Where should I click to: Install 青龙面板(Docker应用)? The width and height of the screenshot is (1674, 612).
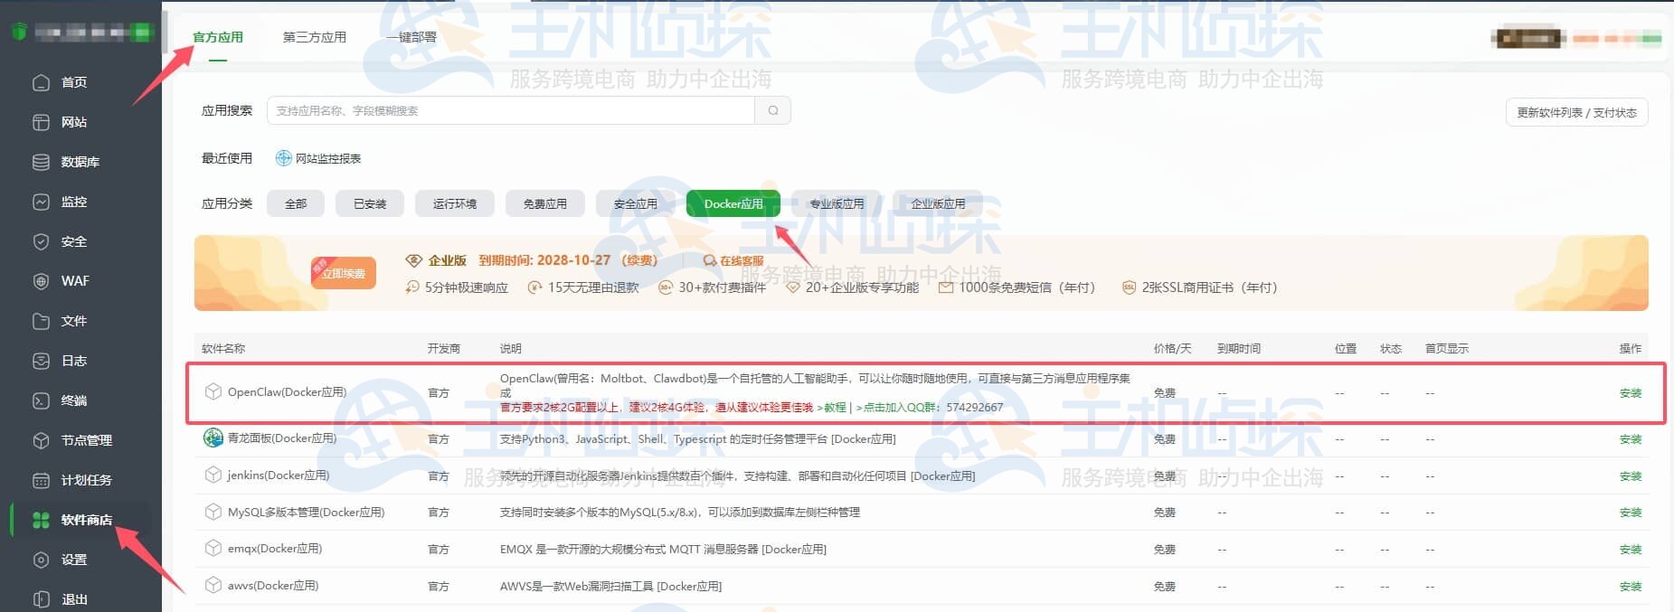[1631, 438]
